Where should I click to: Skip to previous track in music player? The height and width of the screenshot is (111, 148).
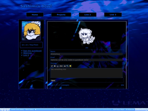click(2, 110)
